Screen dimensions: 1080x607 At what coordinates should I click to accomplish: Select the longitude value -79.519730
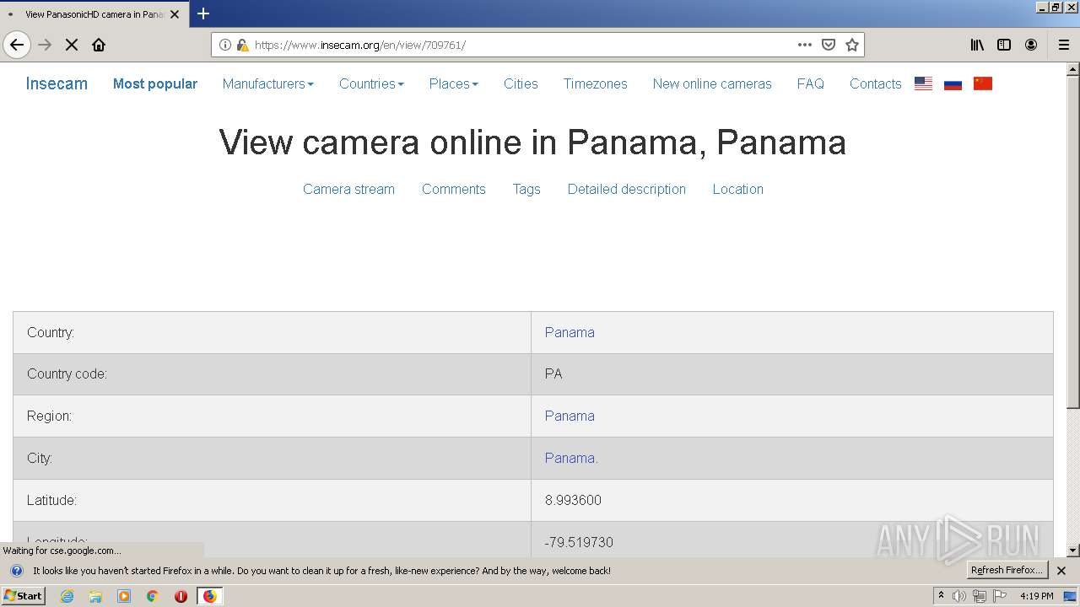click(x=579, y=542)
